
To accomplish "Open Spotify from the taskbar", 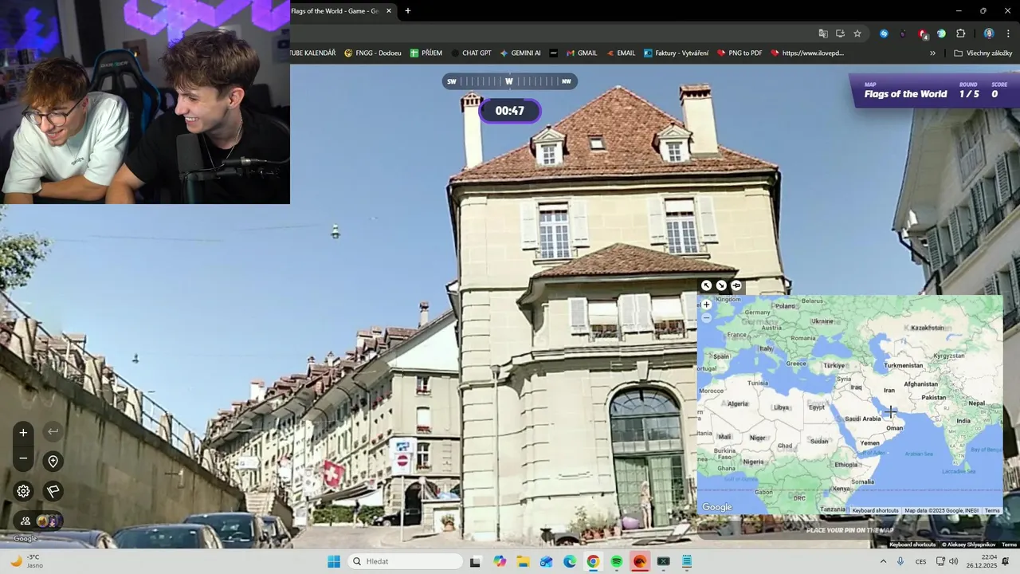I will point(616,561).
